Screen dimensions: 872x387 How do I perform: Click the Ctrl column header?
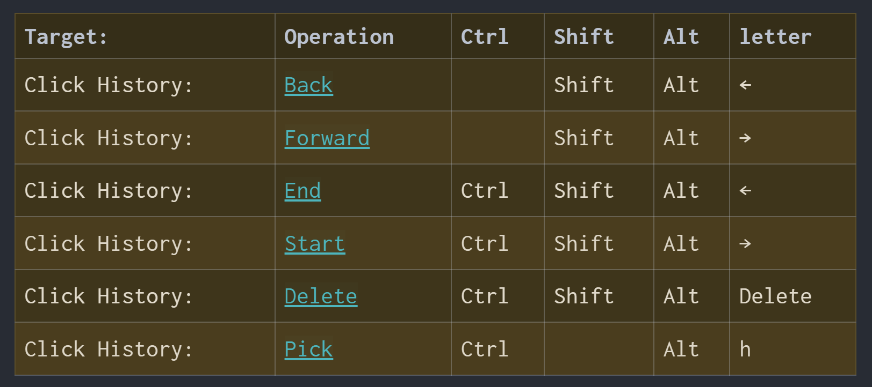[485, 37]
